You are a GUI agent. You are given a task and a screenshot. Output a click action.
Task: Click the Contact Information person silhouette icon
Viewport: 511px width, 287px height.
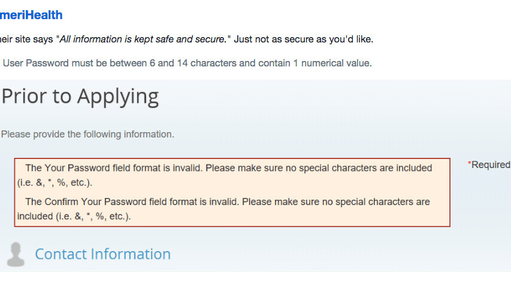(16, 255)
